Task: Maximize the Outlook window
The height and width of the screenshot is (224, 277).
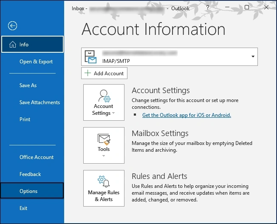Action: tap(247, 7)
